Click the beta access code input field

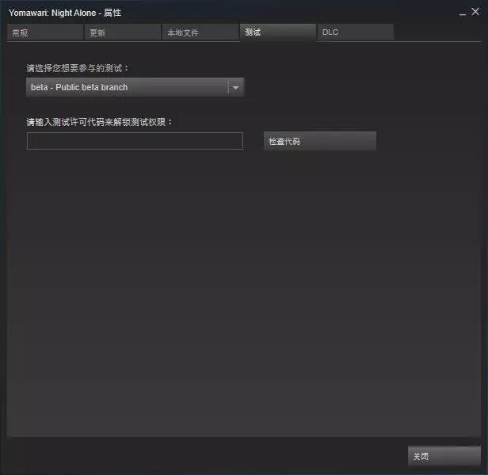135,141
